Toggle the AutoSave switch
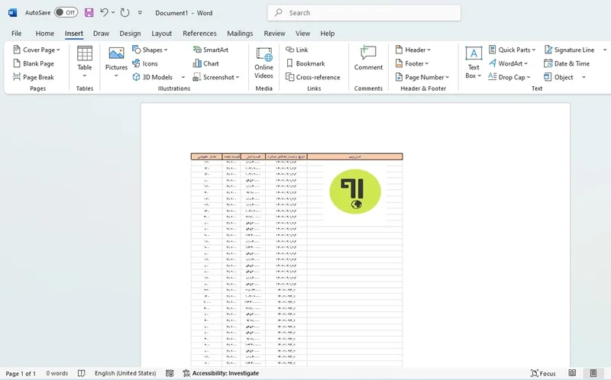Image resolution: width=611 pixels, height=380 pixels. (x=66, y=12)
